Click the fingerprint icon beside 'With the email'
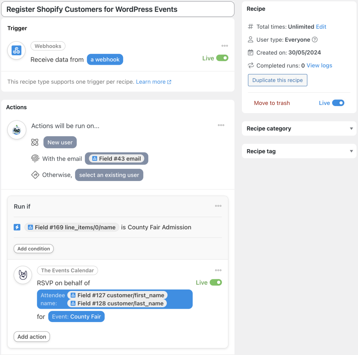 pyautogui.click(x=35, y=158)
